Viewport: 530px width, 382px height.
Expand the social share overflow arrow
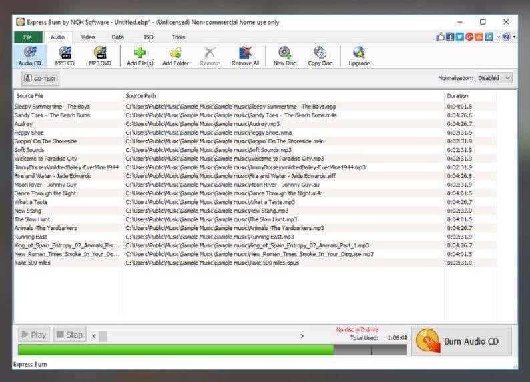click(498, 37)
